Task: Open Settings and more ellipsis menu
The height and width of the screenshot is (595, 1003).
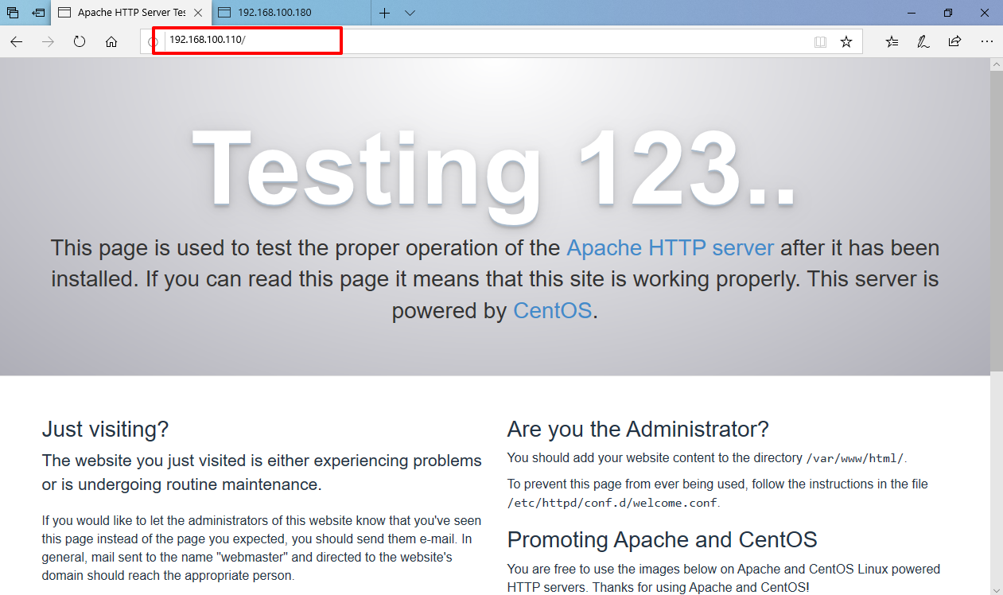Action: coord(987,41)
